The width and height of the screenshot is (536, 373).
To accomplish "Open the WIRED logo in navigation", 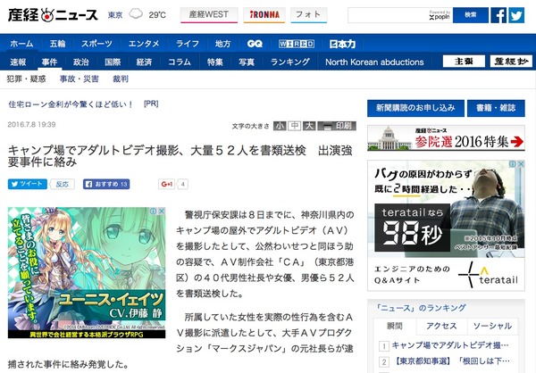I will pos(297,44).
